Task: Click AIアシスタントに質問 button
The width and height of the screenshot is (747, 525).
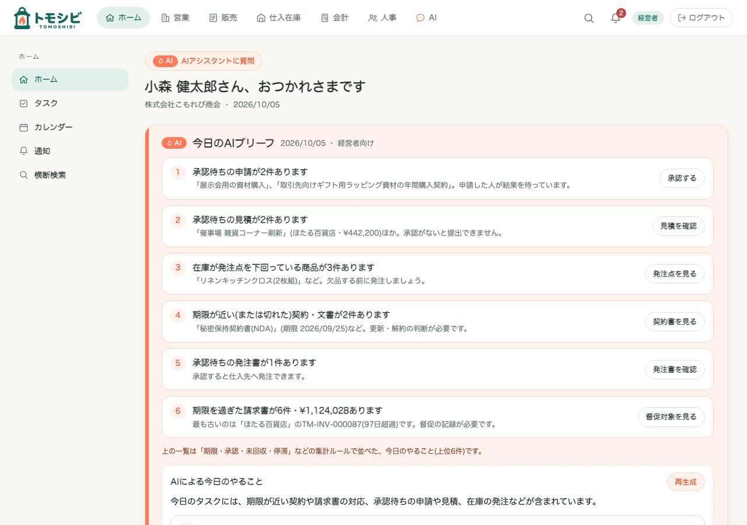Action: (204, 61)
